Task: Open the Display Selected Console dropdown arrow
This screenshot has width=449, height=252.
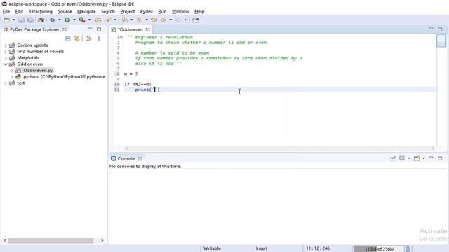Action: (x=408, y=158)
